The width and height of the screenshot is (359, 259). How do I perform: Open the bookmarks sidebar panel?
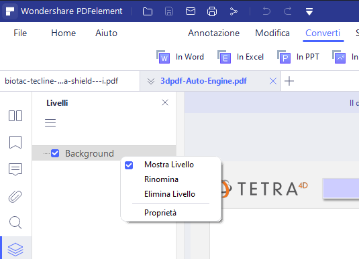tap(15, 143)
